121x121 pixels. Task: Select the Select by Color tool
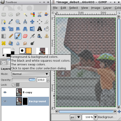[x=32, y=15]
